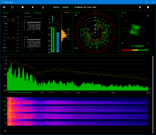Click the MusicScope app logo in title bar
Viewport: 156px width, 135px height.
coord(2,2)
